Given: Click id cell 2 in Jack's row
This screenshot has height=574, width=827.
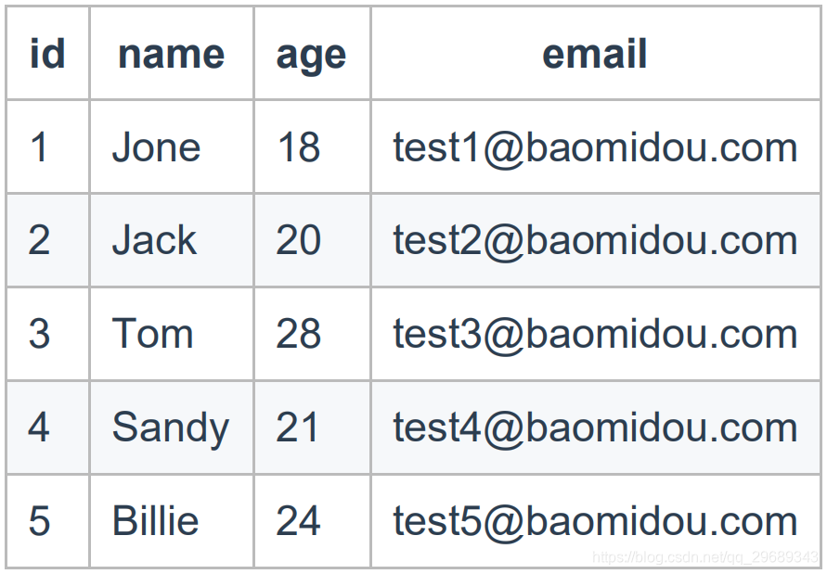Looking at the screenshot, I should coord(39,240).
